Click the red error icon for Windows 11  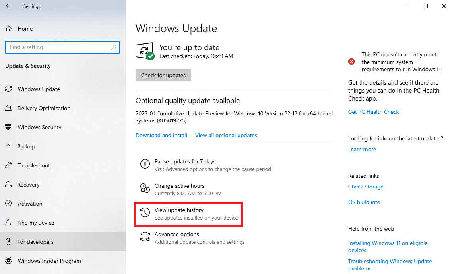[351, 61]
